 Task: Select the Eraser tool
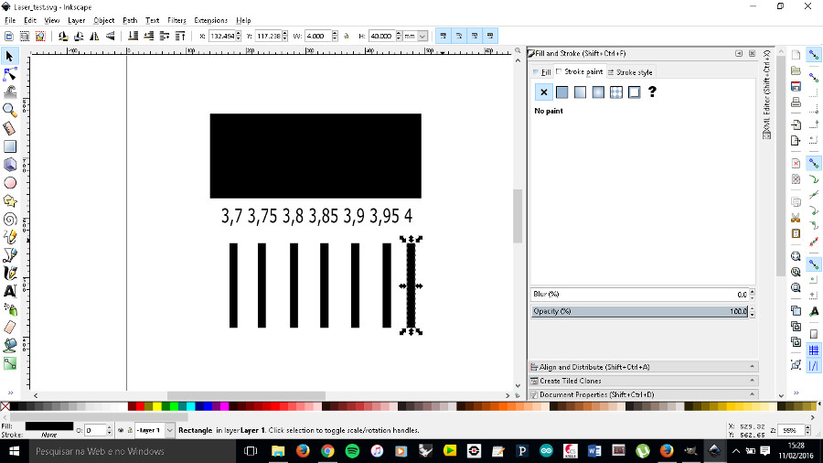click(9, 327)
